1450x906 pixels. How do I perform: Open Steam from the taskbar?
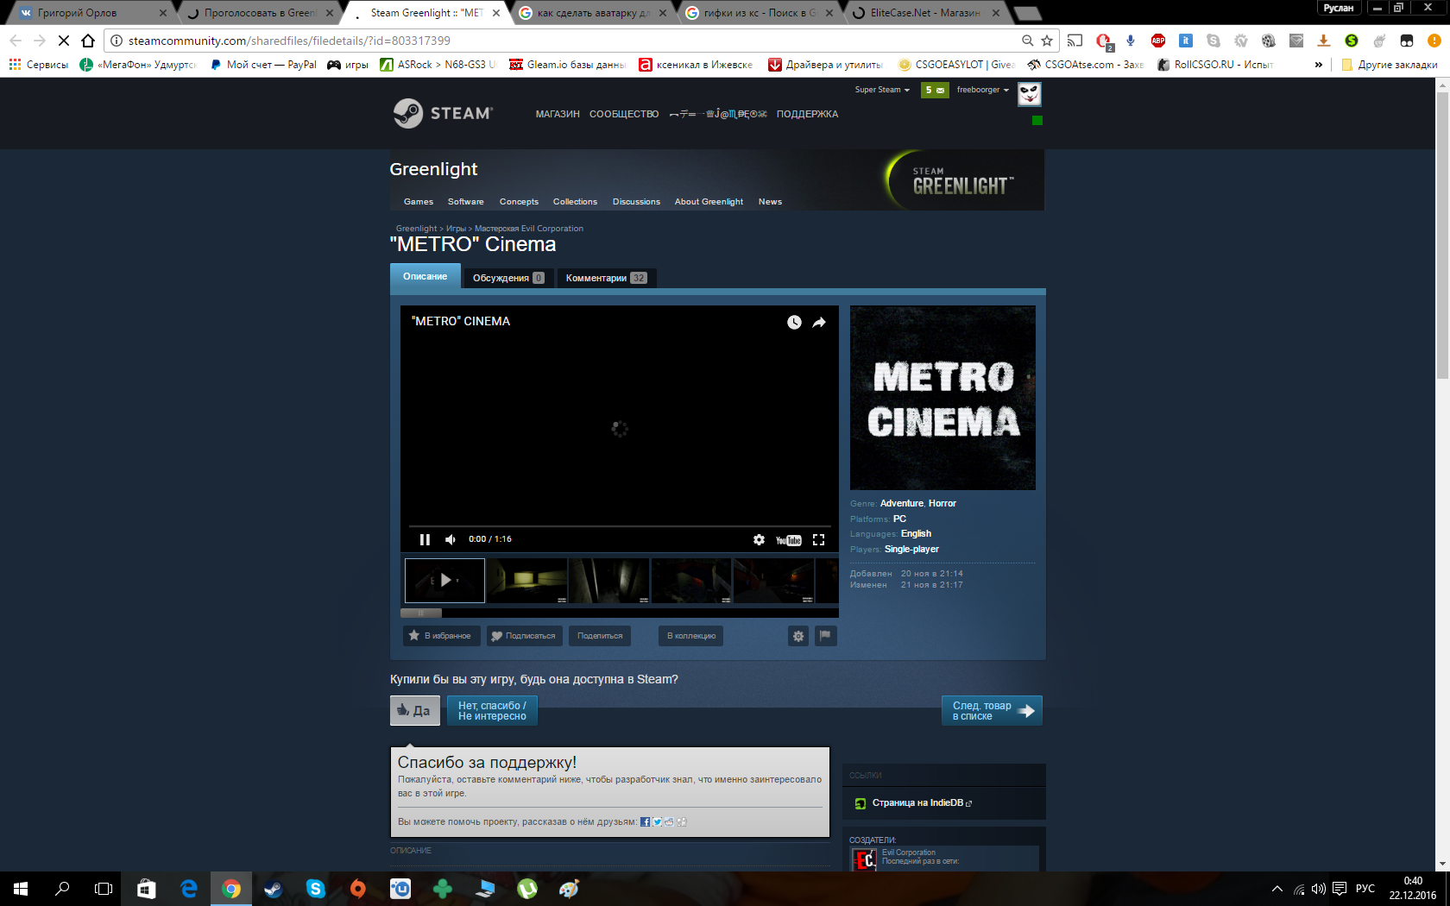click(x=274, y=889)
